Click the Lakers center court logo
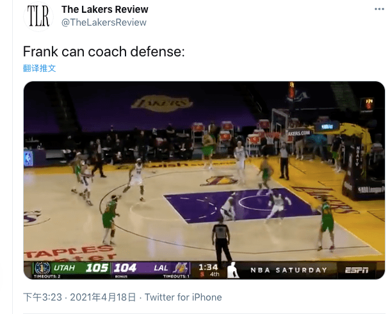 point(220,180)
